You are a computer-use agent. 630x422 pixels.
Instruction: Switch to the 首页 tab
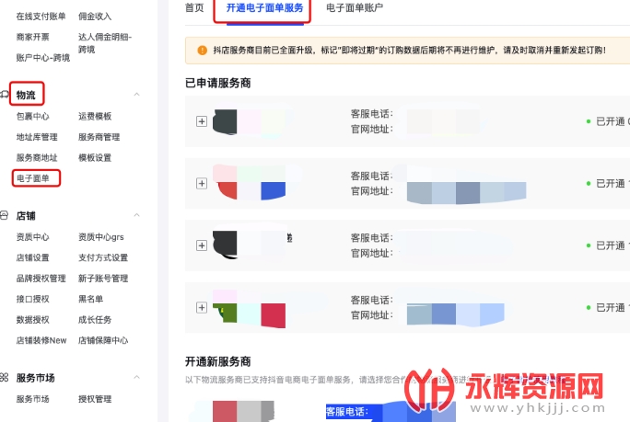pos(194,7)
